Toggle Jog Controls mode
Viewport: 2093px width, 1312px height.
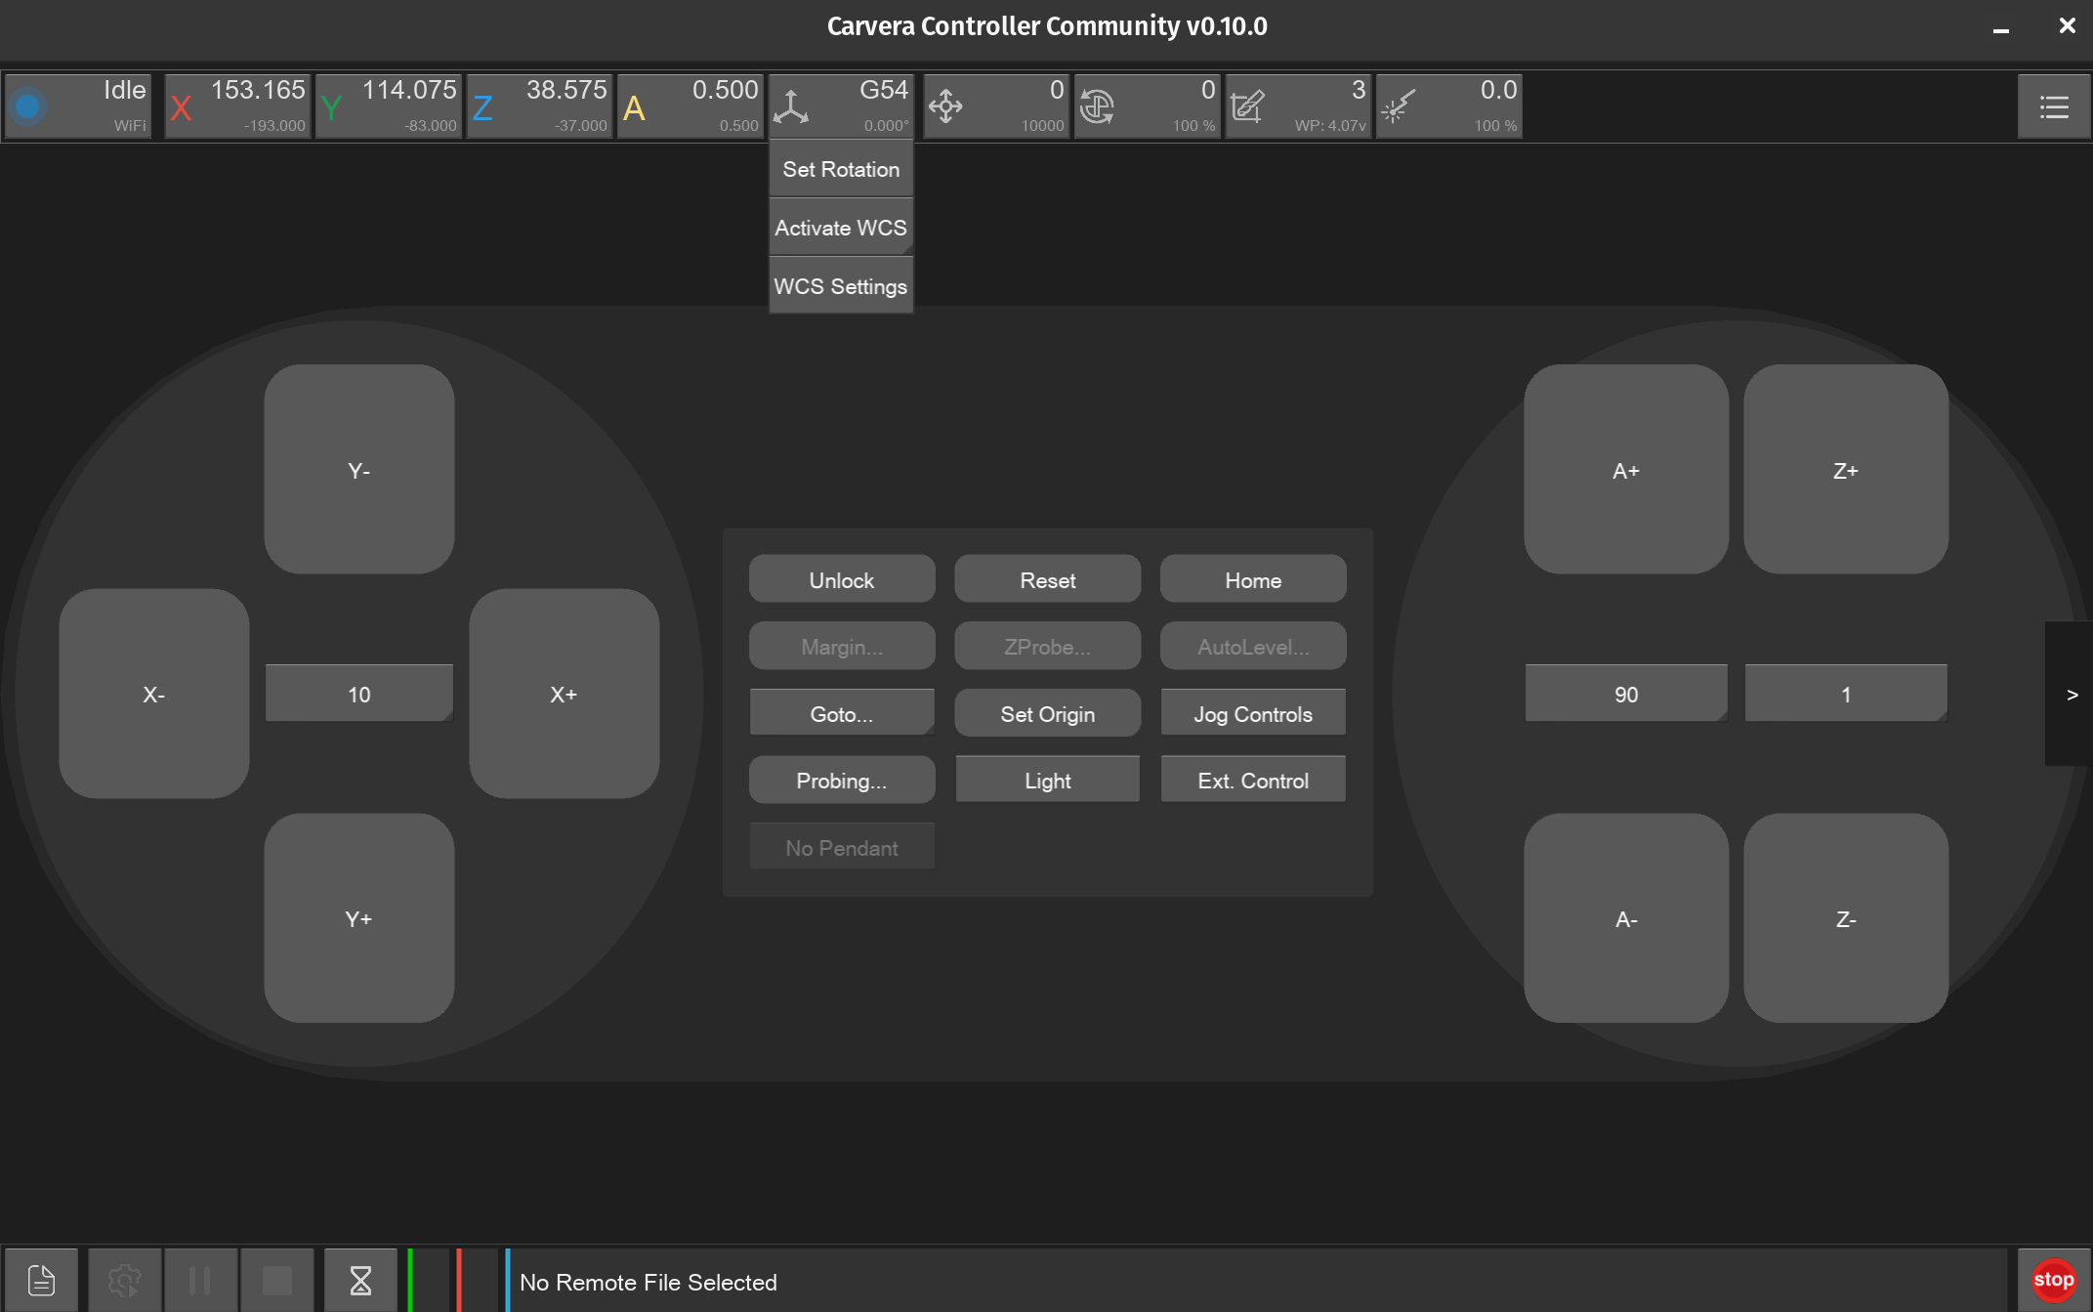pos(1252,714)
